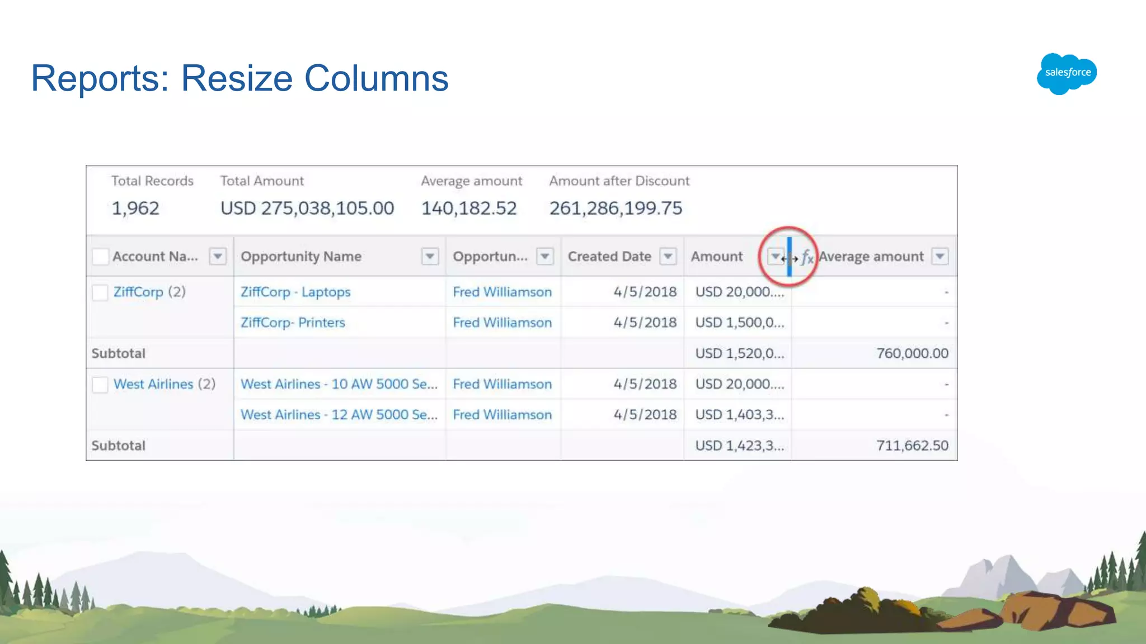
Task: Click the Reports: Resize Columns slide title
Action: tap(239, 78)
